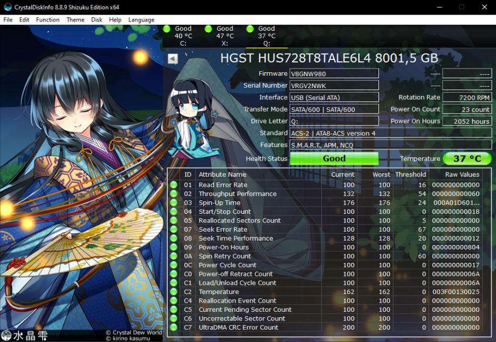496x342 pixels.
Task: Open the Disk menu
Action: point(97,19)
